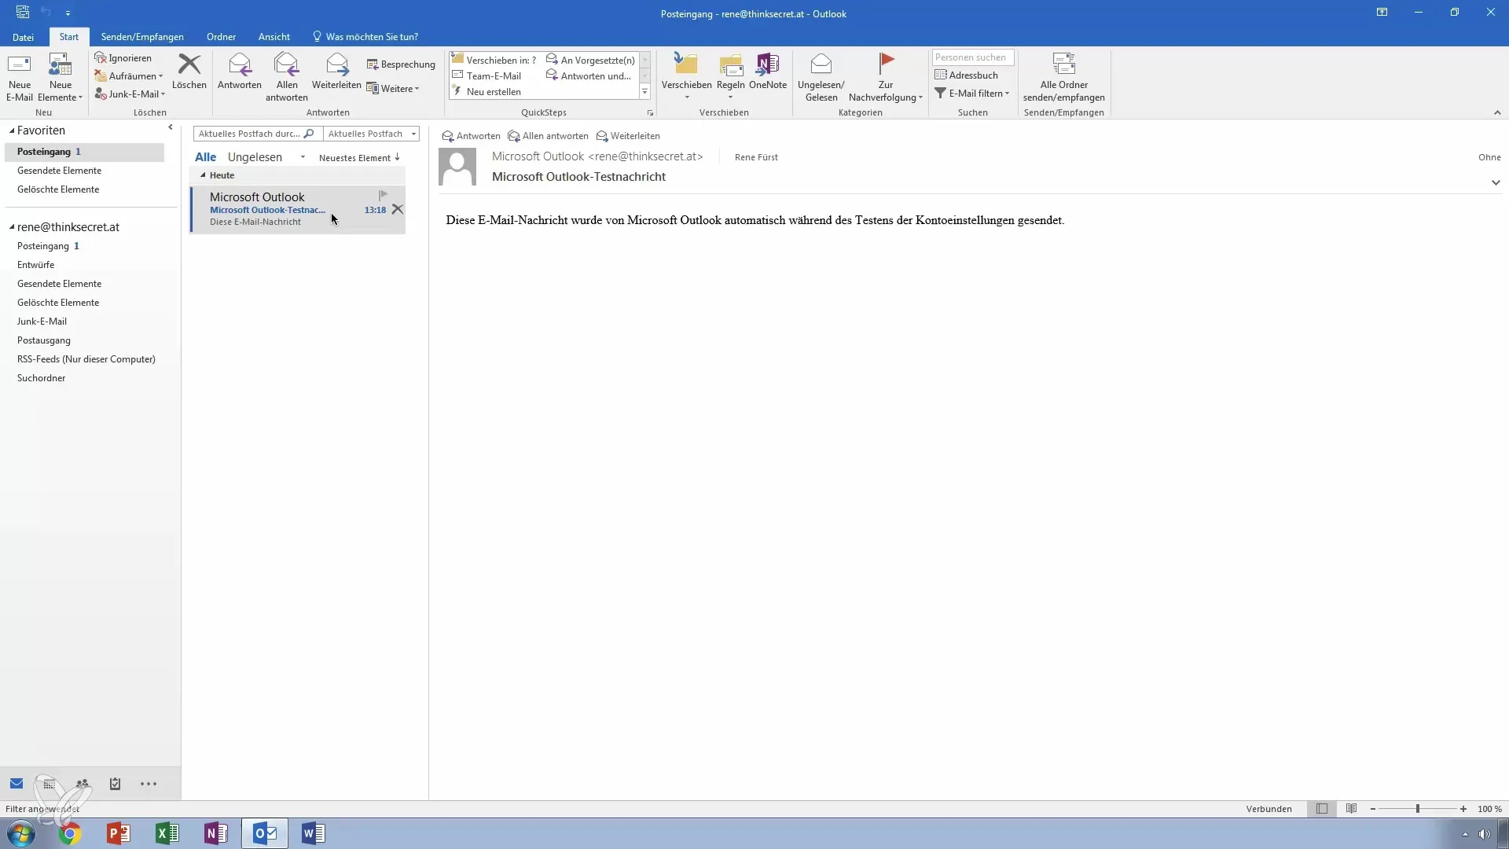Toggle Ungelesen/Gelesen status
This screenshot has height=849, width=1509.
(x=821, y=78)
